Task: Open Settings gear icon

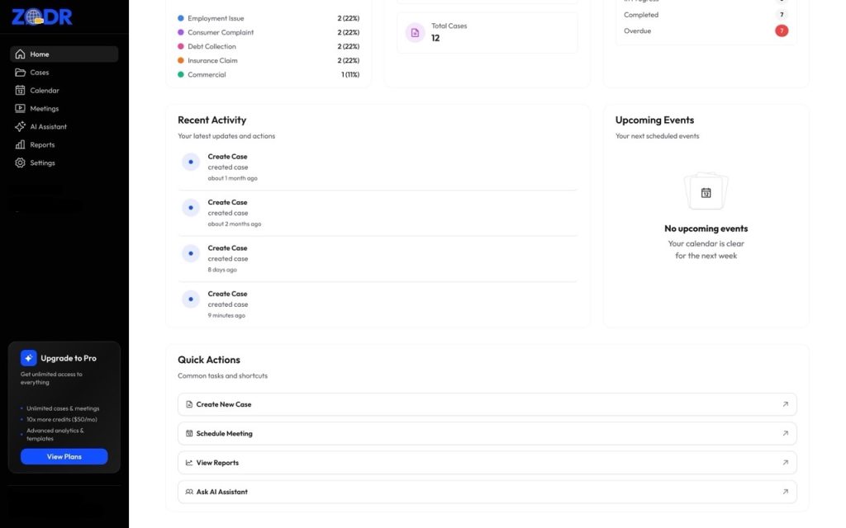Action: tap(21, 163)
